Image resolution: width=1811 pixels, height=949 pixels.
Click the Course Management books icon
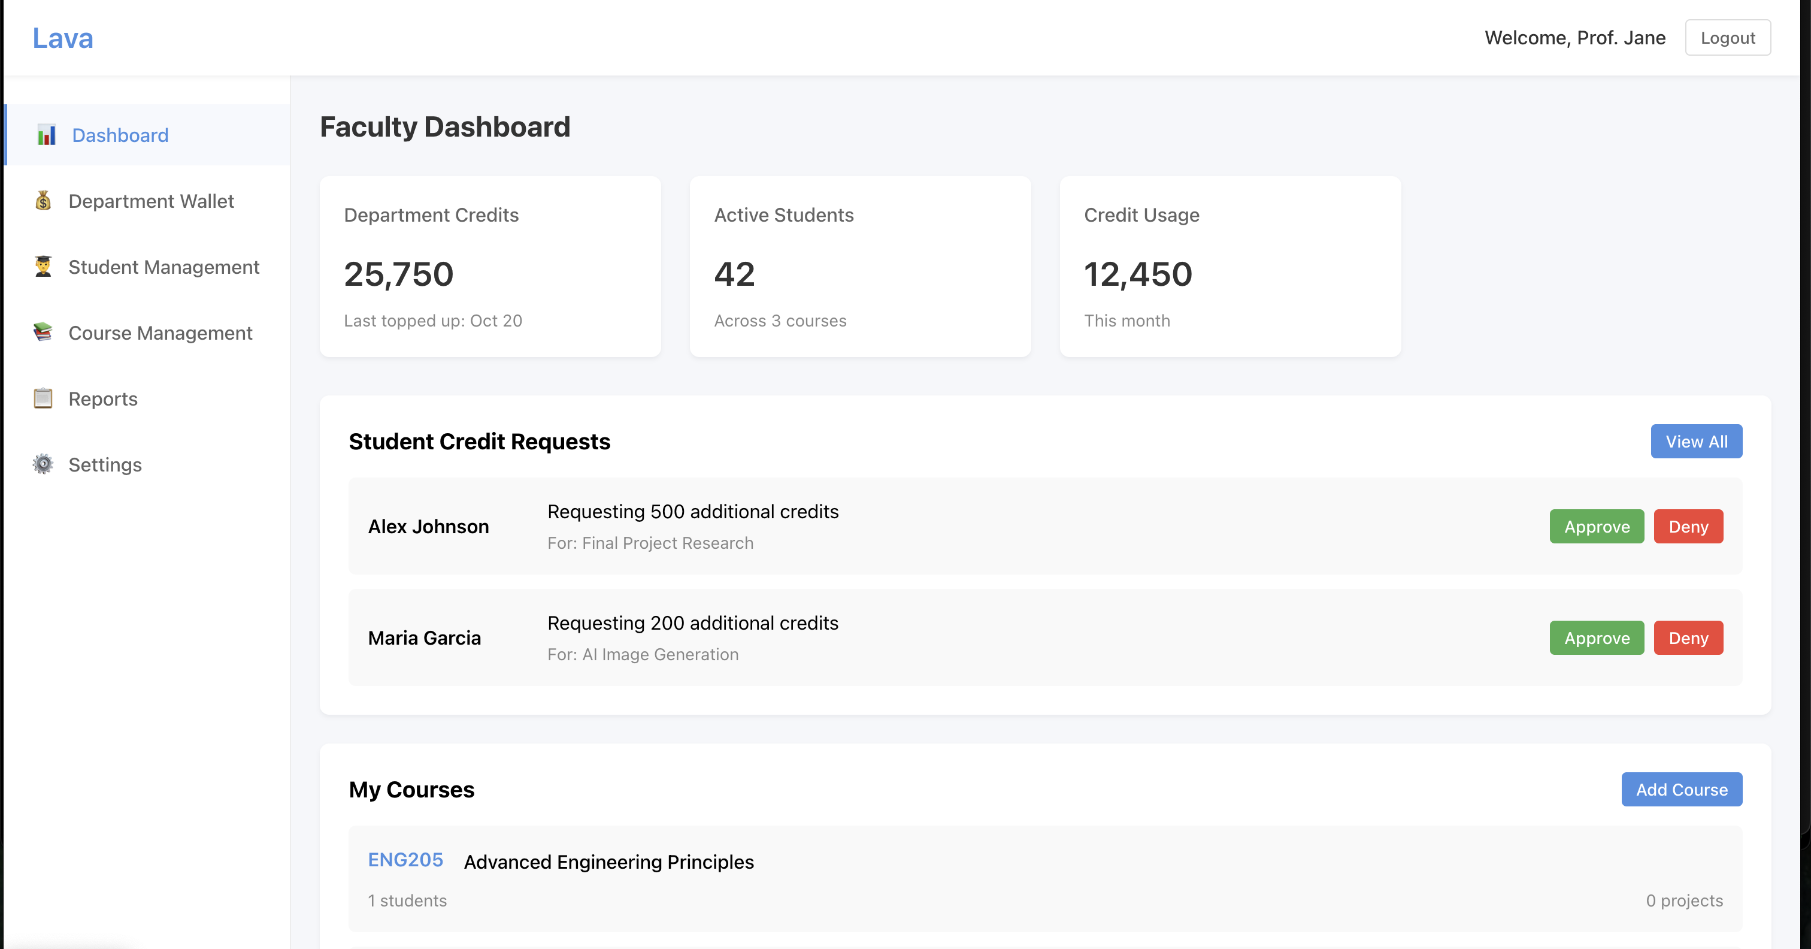(43, 333)
